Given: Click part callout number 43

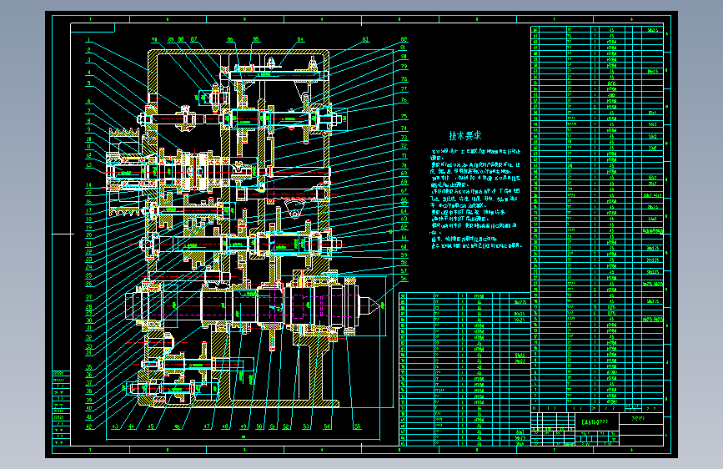Looking at the screenshot, I should click(x=115, y=426).
